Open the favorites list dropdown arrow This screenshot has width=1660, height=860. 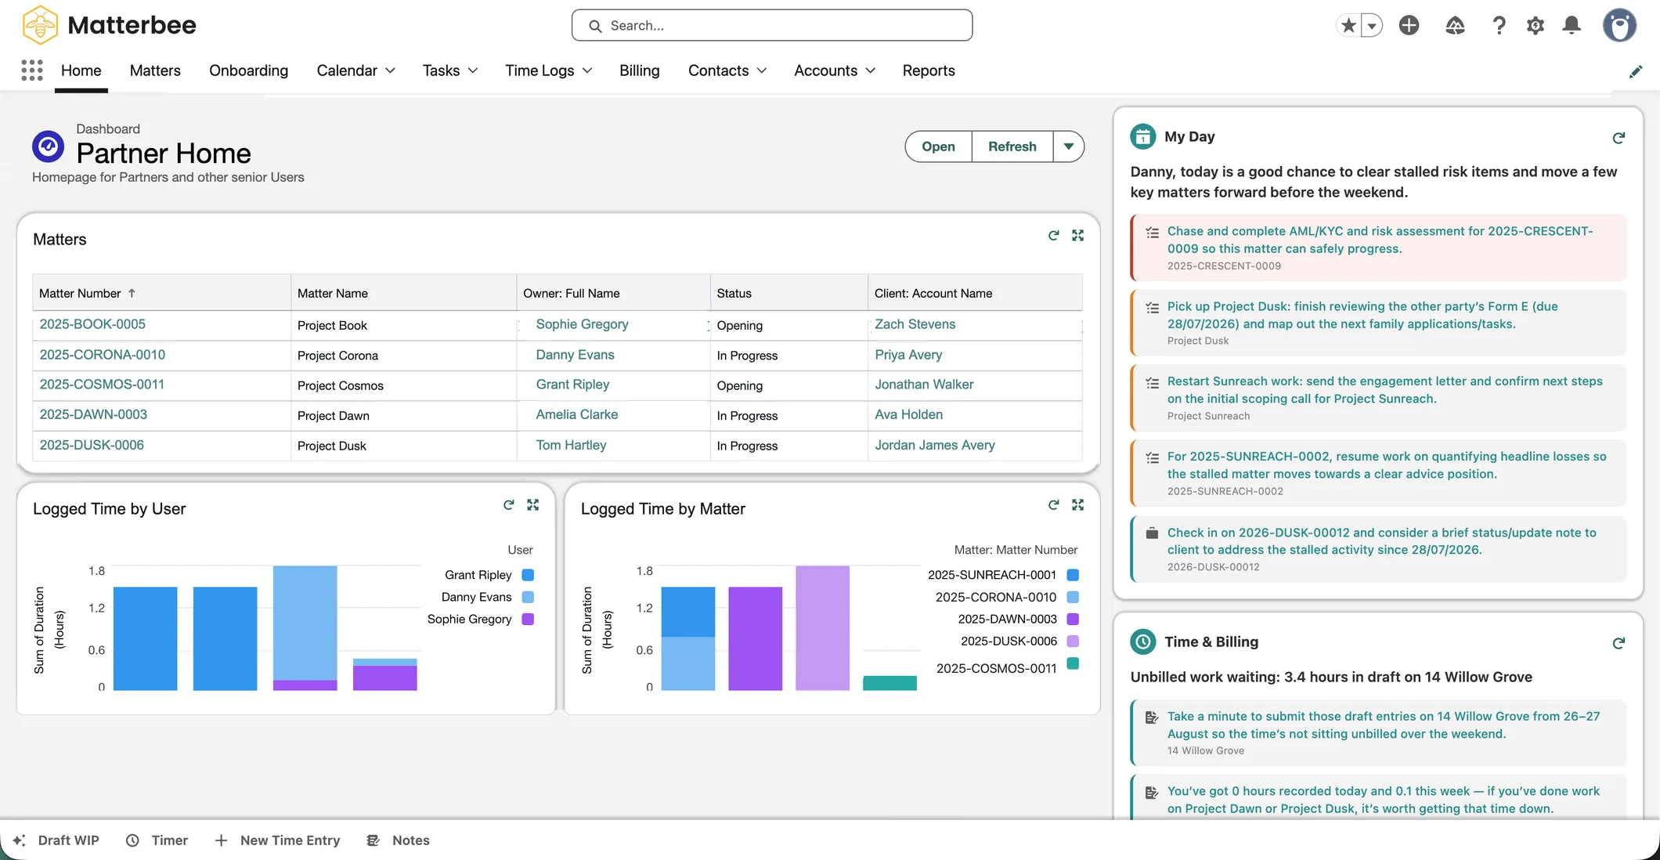1372,26
